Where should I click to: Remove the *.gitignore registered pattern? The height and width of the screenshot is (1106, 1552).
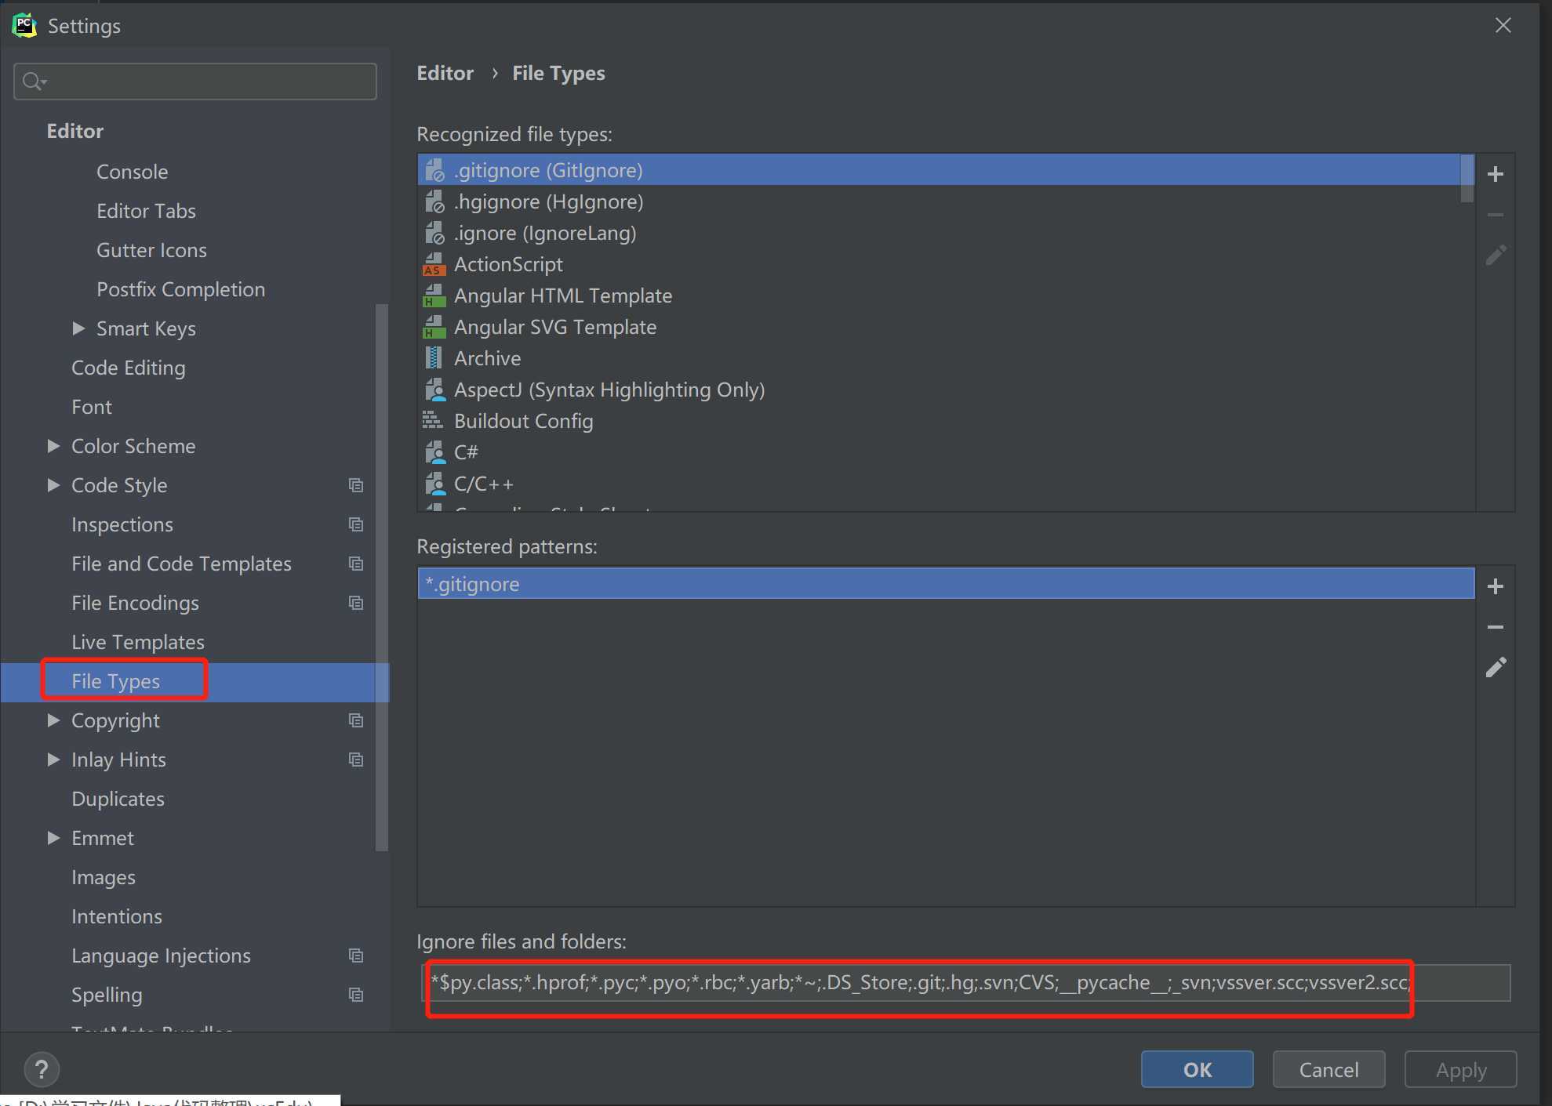point(1495,627)
